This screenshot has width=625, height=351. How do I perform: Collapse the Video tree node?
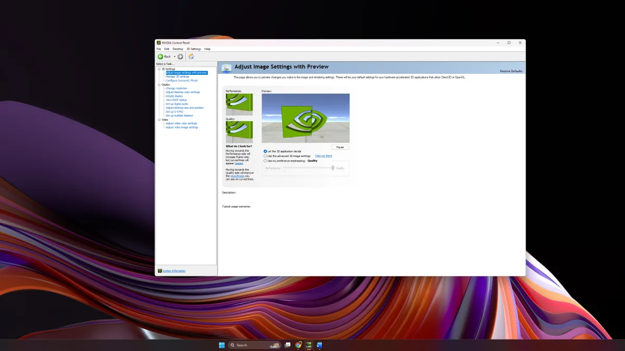point(159,120)
